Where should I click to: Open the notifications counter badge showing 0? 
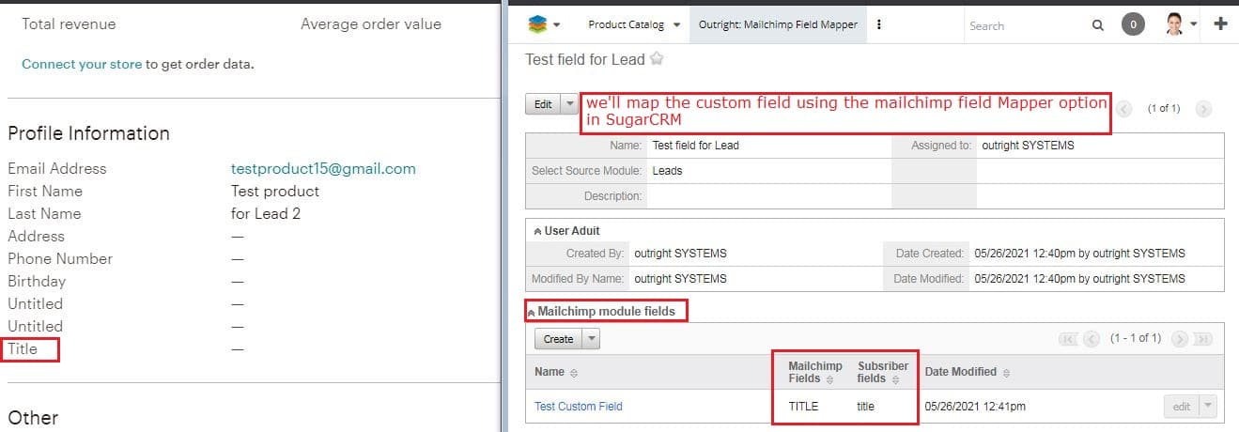[x=1134, y=24]
